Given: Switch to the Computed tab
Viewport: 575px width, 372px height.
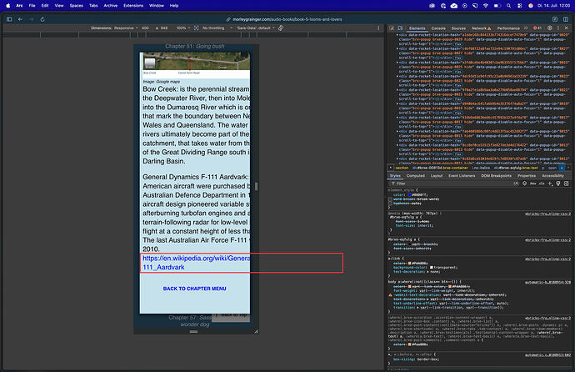Looking at the screenshot, I should point(416,176).
